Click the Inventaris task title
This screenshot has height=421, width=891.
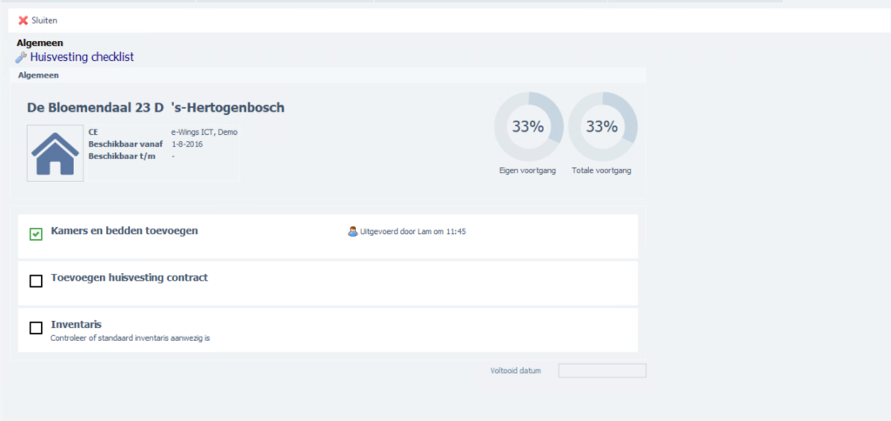click(77, 324)
